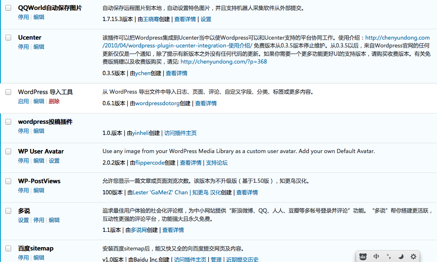Open input method settings gear icon
Screen dimensions: 437x262
(x=413, y=257)
